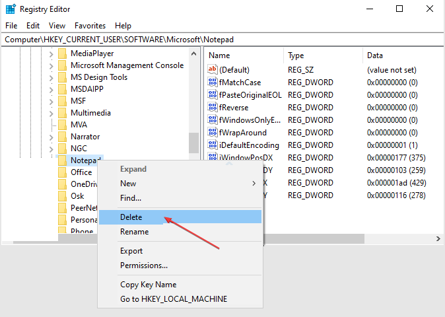Click the iDefaultEncoding DWORD value icon

tap(213, 145)
